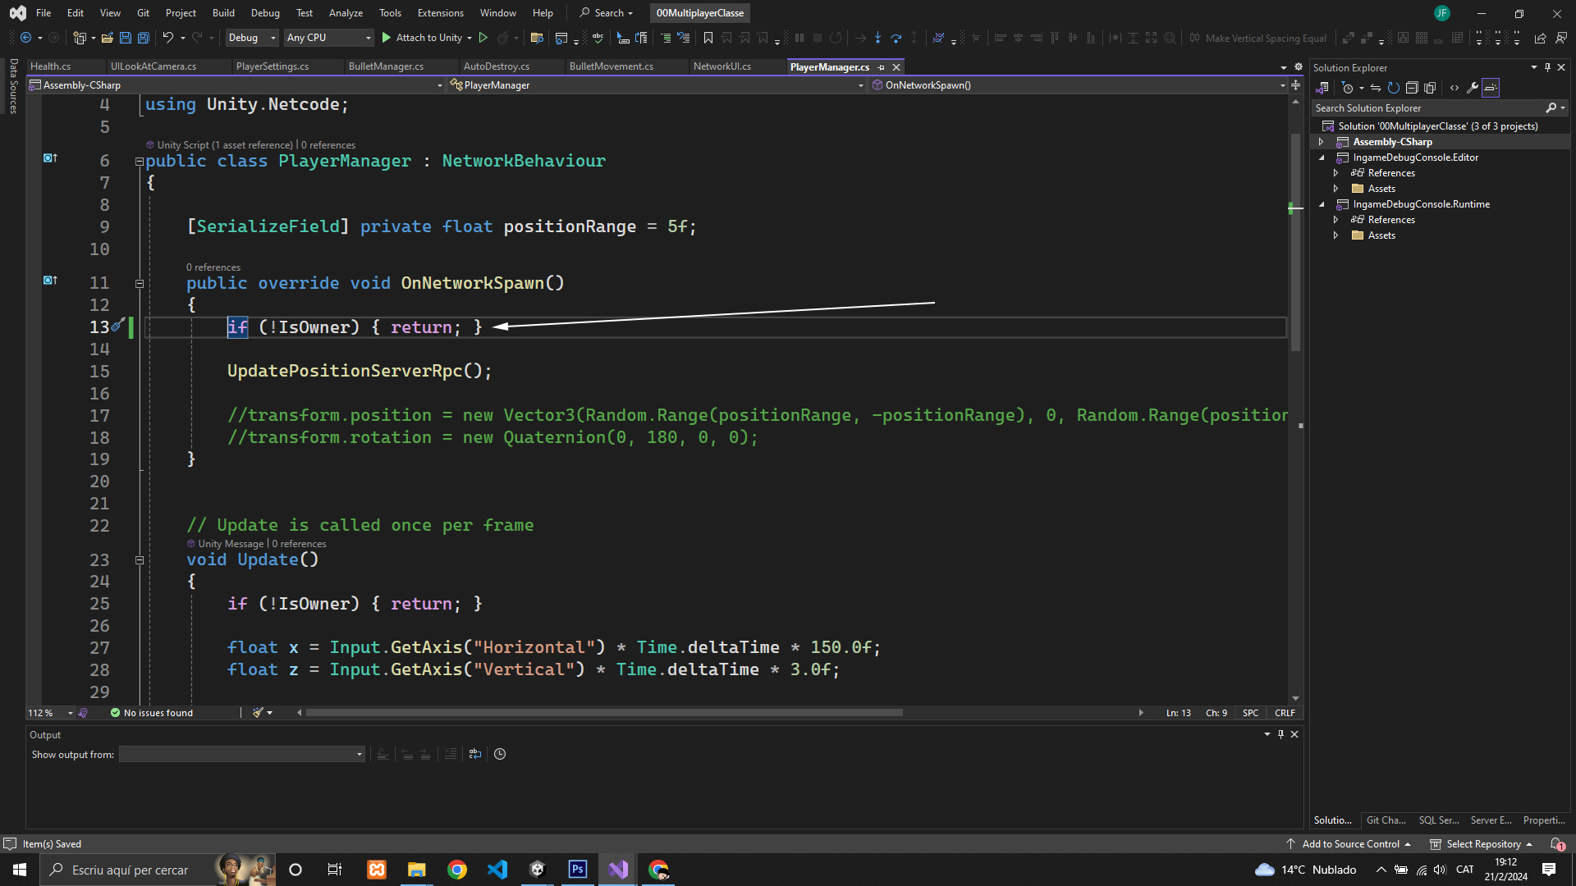Viewport: 1576px width, 886px height.
Task: Click the Undo arrow icon
Action: click(x=167, y=38)
